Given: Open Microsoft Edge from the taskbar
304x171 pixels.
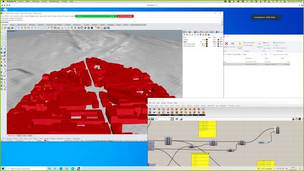Looking at the screenshot, I should pos(61,169).
